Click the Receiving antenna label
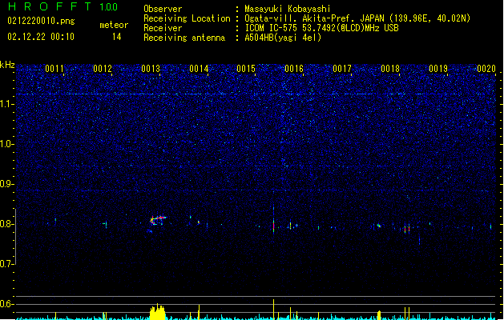 (x=184, y=38)
